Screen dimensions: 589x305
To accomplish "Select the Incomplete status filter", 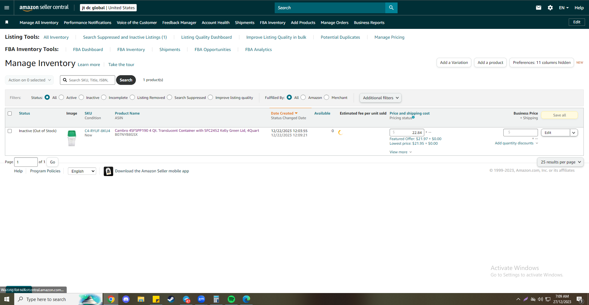I will click(x=104, y=97).
